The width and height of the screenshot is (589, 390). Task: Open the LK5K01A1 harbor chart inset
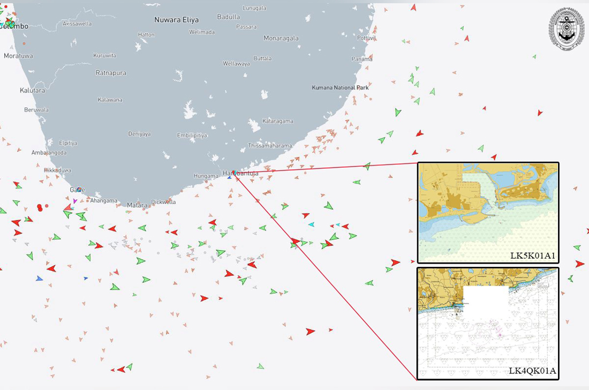pyautogui.click(x=488, y=212)
